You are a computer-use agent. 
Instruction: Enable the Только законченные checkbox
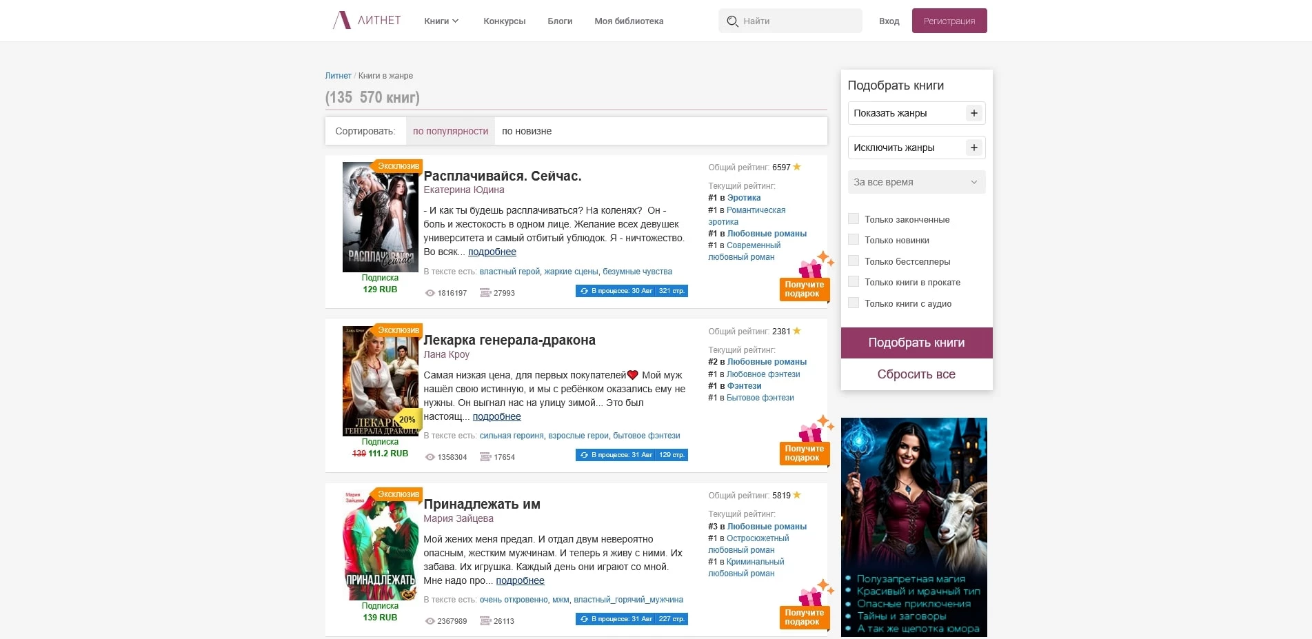(x=854, y=219)
